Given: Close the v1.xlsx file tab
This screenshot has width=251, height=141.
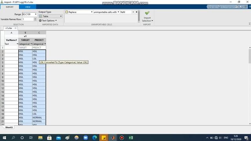Looking at the screenshot, I should (15, 28).
